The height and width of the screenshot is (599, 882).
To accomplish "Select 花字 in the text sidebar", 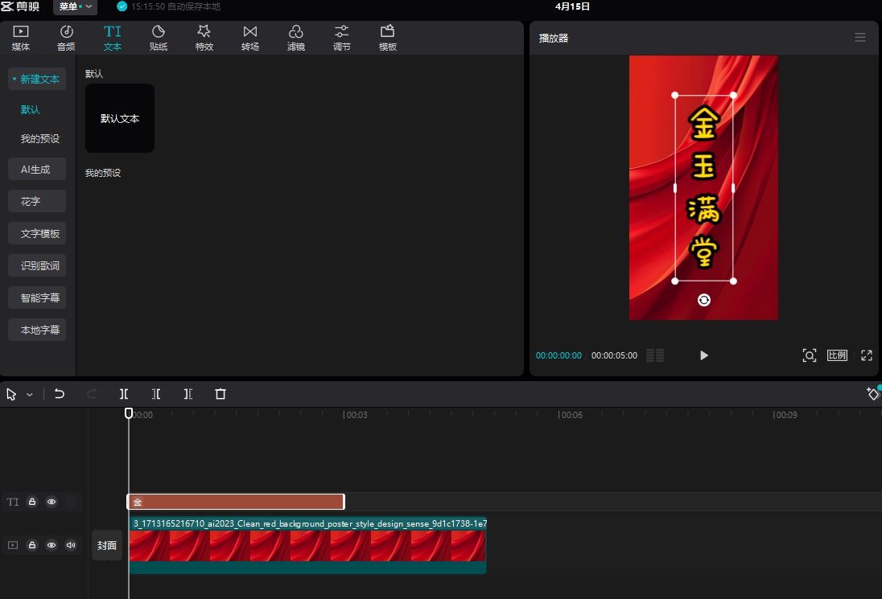I will coord(31,201).
